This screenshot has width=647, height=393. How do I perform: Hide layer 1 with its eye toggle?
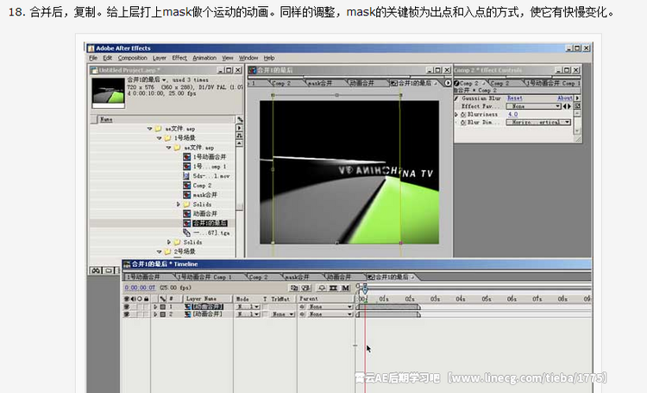point(127,307)
